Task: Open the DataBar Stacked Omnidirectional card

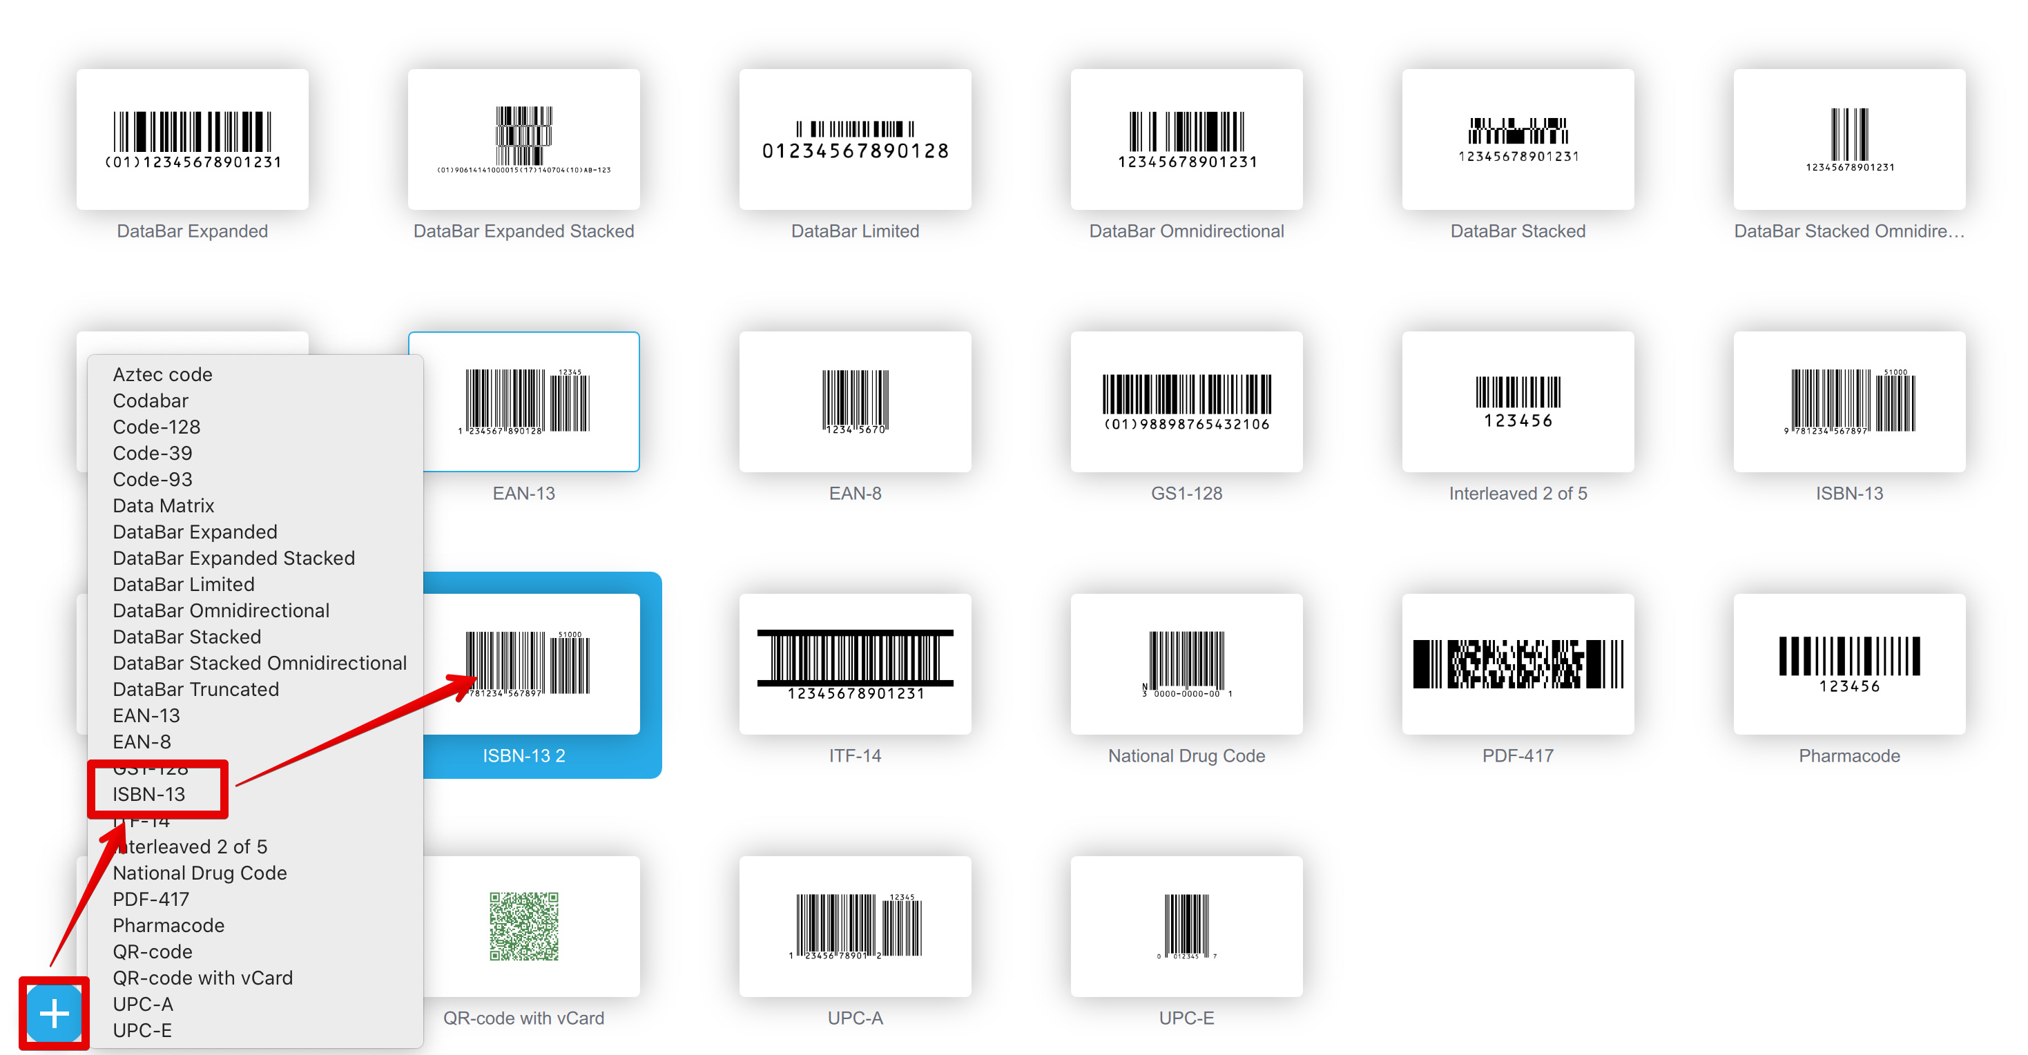Action: (x=1849, y=139)
